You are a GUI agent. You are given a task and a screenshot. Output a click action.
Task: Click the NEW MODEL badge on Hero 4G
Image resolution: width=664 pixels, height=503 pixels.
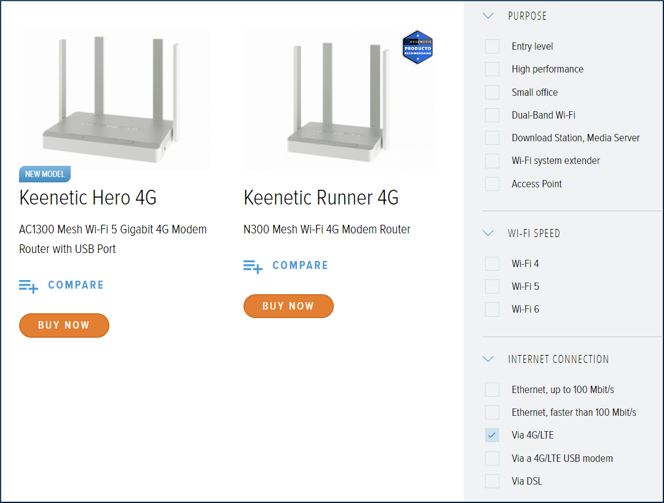[44, 174]
